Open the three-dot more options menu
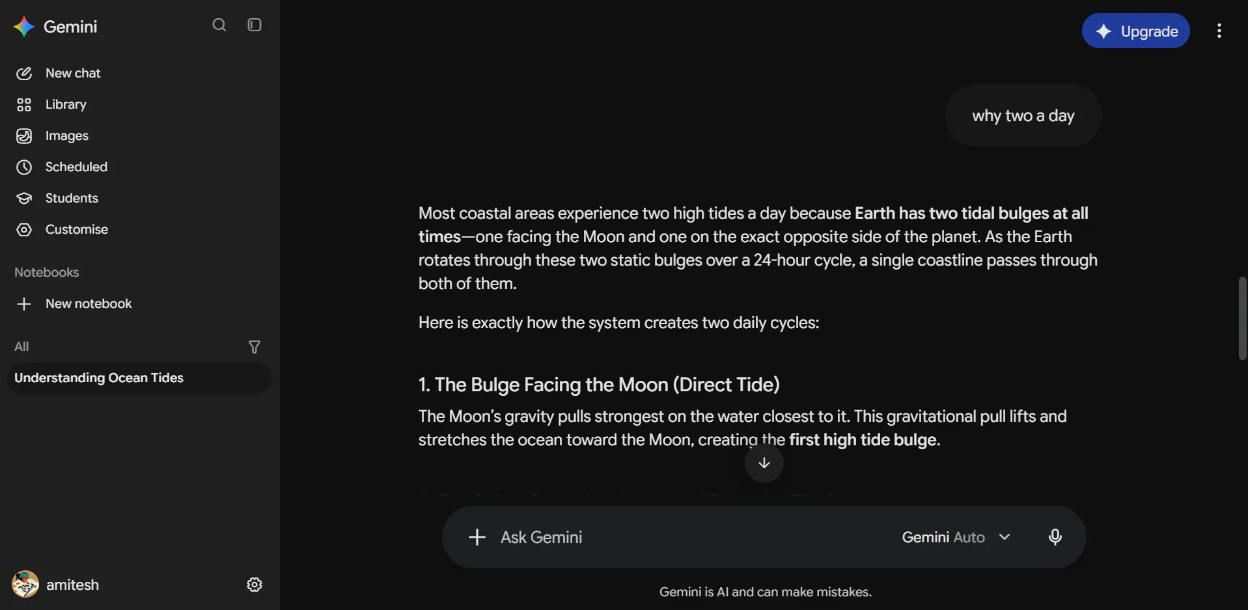The image size is (1248, 610). tap(1219, 31)
